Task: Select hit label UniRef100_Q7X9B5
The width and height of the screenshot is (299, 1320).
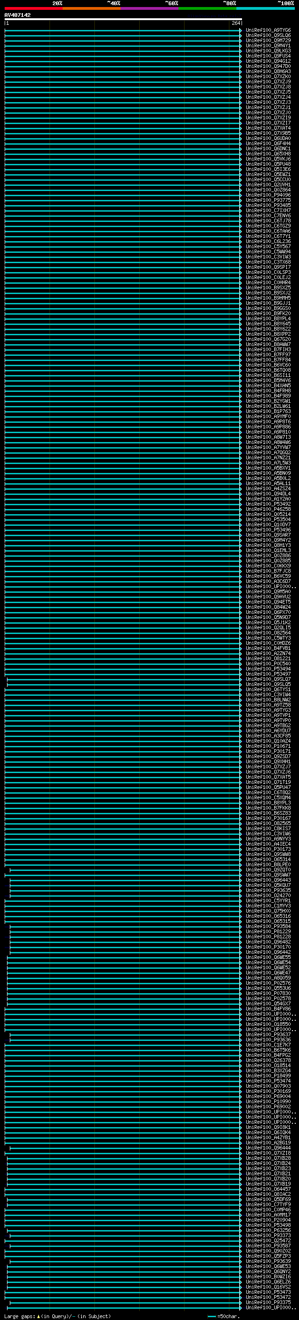Action: (268, 133)
